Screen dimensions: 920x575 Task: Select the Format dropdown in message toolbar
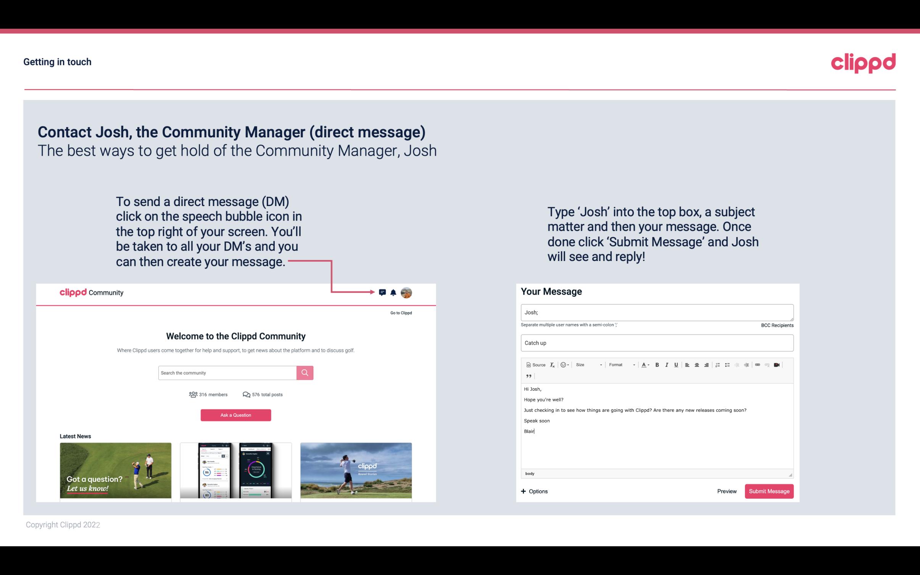[x=619, y=365]
